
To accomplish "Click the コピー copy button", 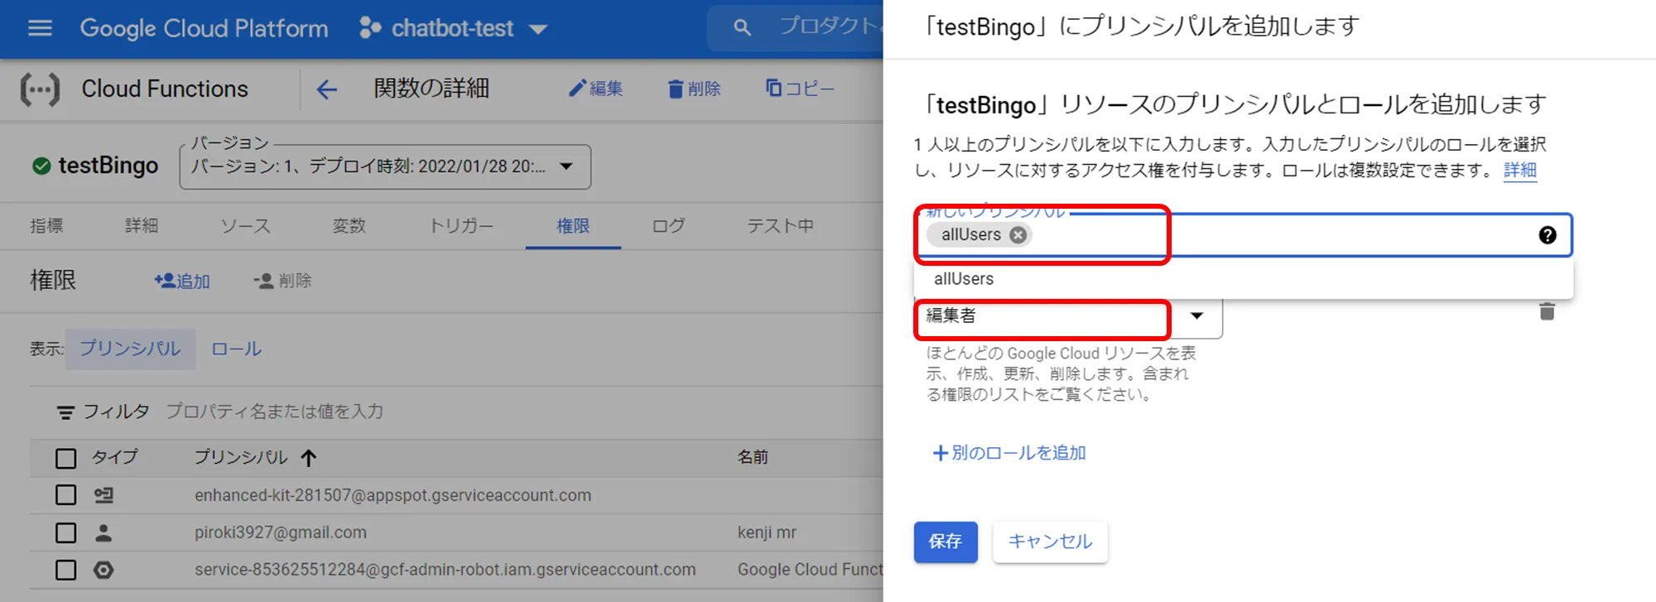I will coord(800,88).
